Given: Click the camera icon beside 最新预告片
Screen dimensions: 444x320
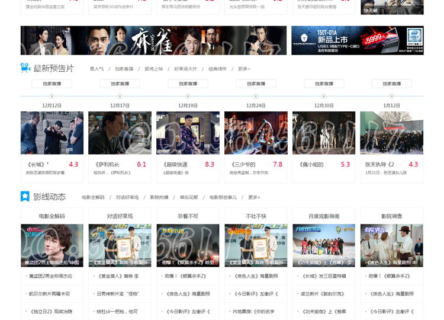Looking at the screenshot, I should coord(25,68).
